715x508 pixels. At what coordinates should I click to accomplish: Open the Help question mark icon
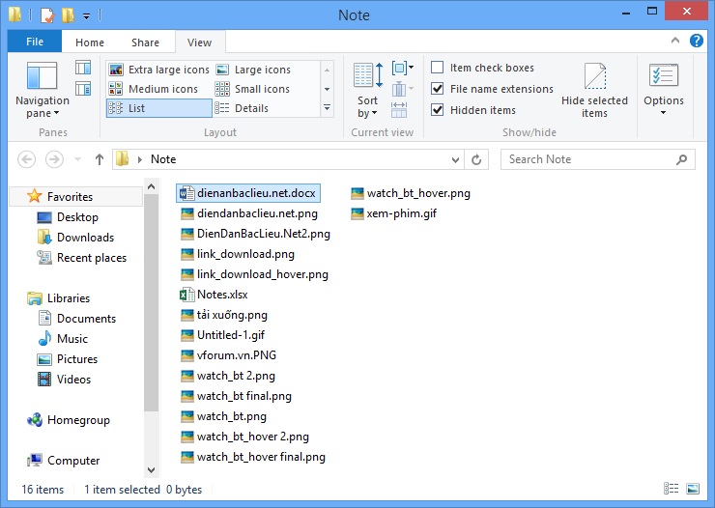[697, 41]
